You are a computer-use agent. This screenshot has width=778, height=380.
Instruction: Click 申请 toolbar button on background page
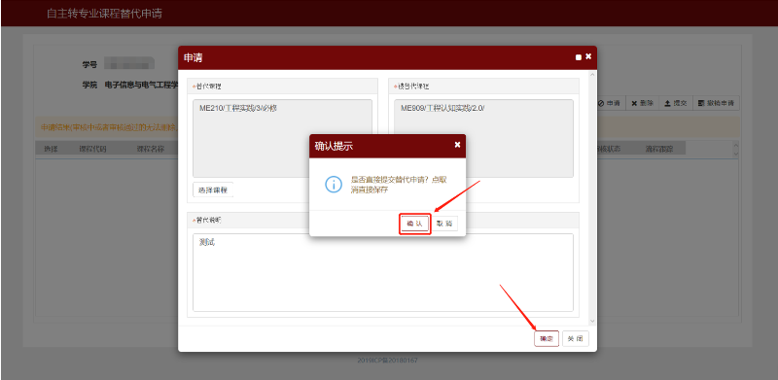tap(610, 103)
